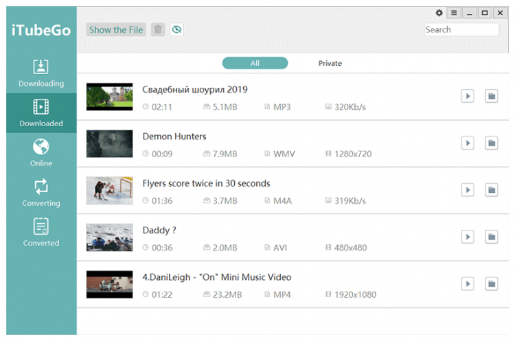Maximize the iTubeGo window
Screen dimensions: 515x341
[485, 13]
